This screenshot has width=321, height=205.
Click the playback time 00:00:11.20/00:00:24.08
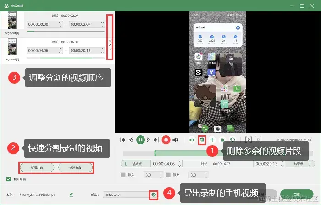tap(293, 140)
